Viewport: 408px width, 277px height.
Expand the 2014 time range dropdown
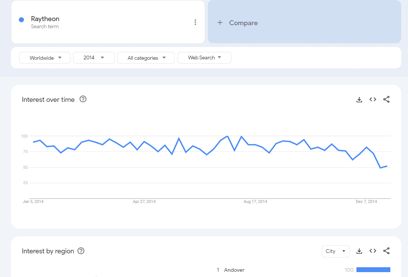pos(94,58)
